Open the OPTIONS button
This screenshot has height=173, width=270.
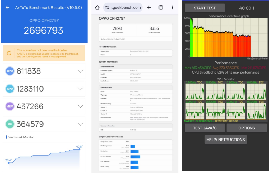[x=247, y=128]
